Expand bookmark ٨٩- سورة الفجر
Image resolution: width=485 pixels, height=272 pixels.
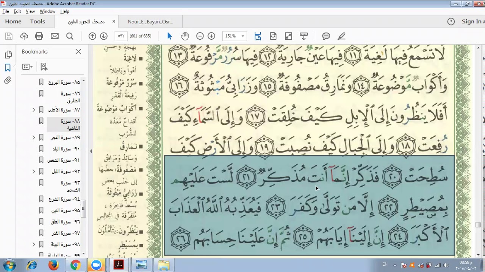tap(33, 138)
